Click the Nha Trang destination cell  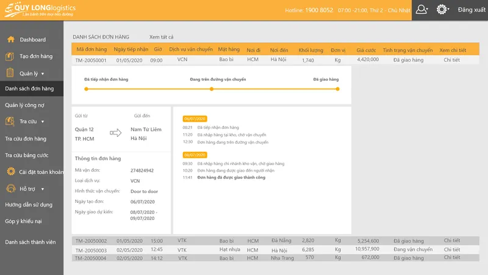(282, 258)
